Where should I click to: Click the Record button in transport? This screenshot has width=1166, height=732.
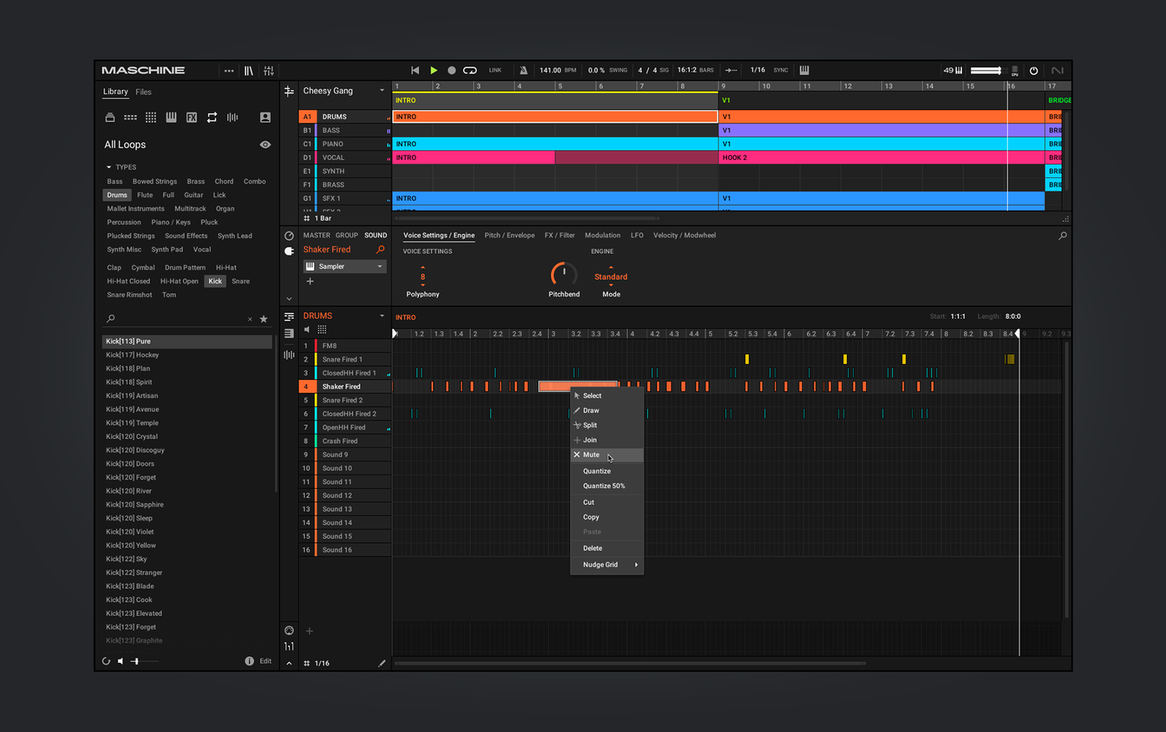[451, 71]
